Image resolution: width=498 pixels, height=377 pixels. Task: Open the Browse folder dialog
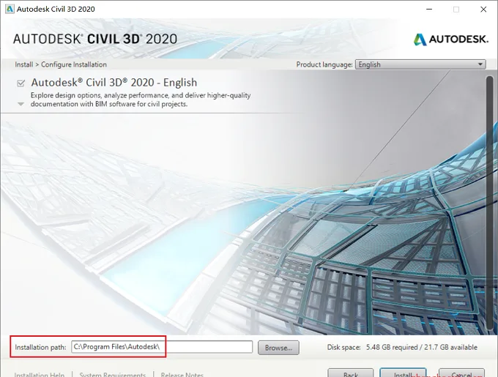[x=278, y=348]
